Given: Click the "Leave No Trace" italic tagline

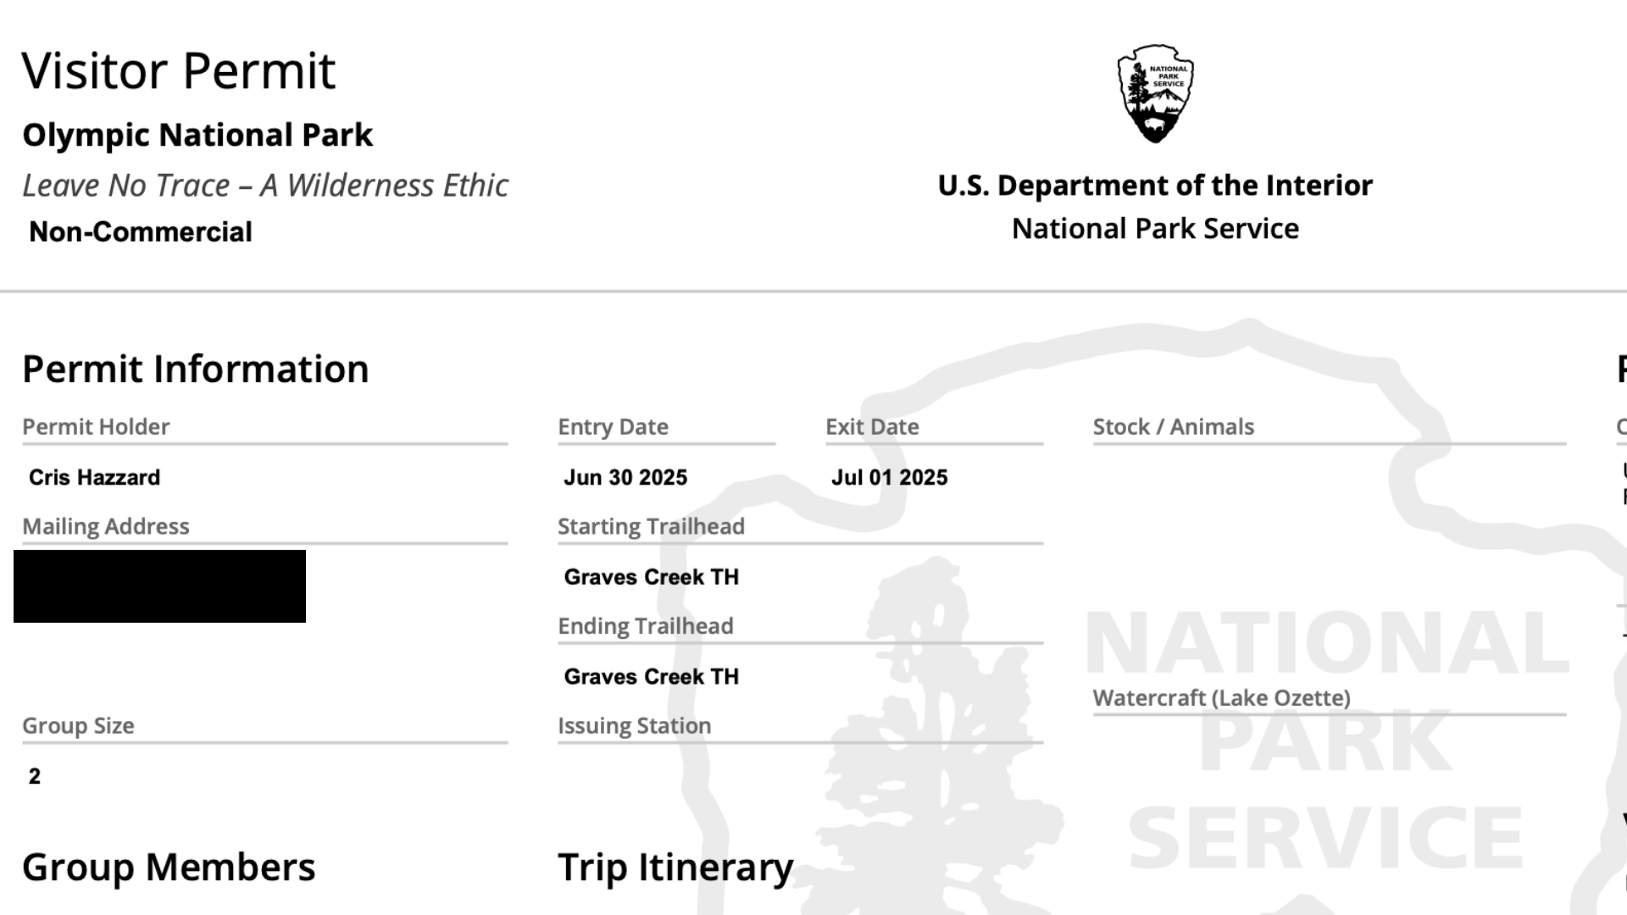Looking at the screenshot, I should [x=265, y=186].
